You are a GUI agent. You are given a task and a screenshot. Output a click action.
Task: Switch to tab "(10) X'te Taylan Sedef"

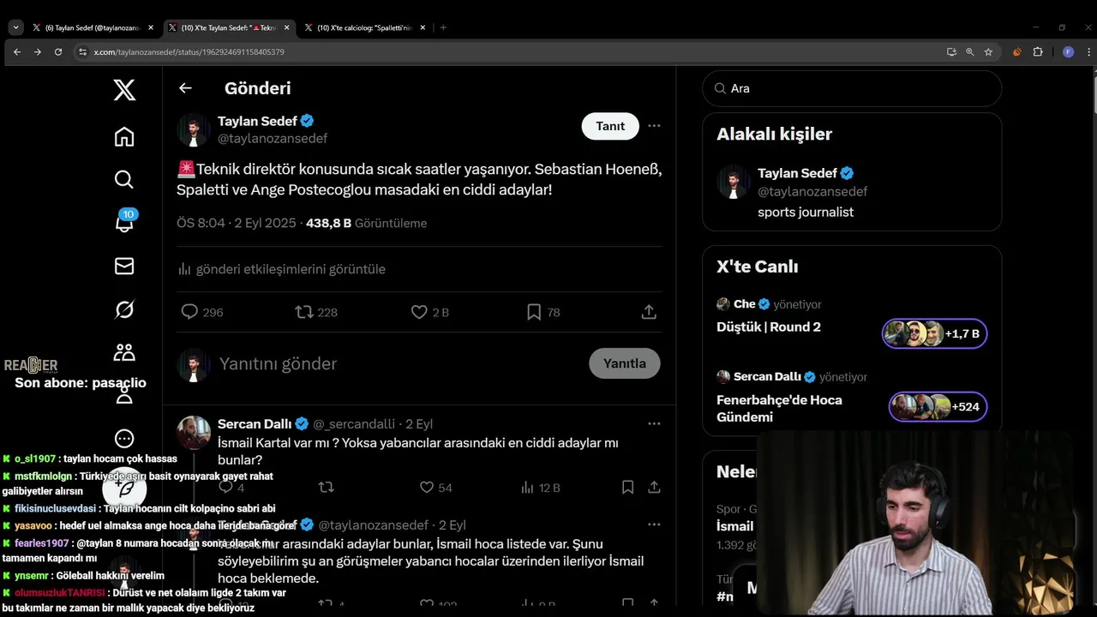227,27
